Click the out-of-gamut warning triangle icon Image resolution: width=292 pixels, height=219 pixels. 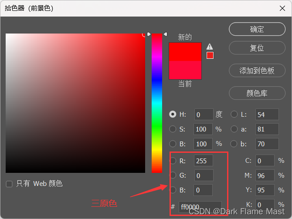210,47
